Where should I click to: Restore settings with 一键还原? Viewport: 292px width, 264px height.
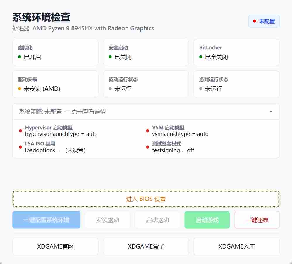click(x=257, y=220)
